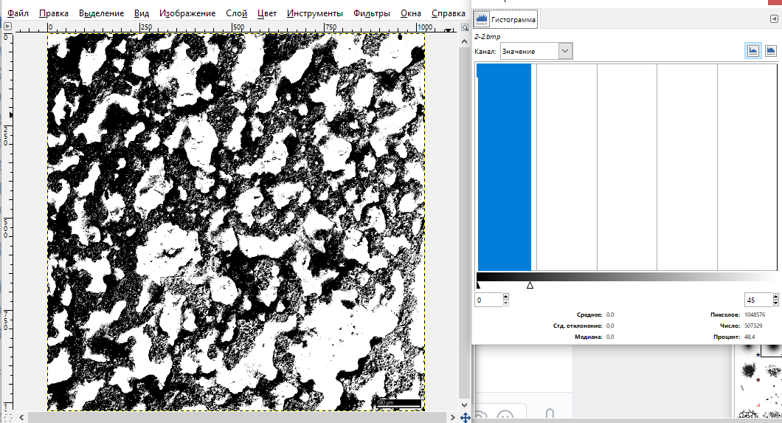Click the black triangle histogram range marker
Image resolution: width=782 pixels, height=423 pixels.
[478, 284]
